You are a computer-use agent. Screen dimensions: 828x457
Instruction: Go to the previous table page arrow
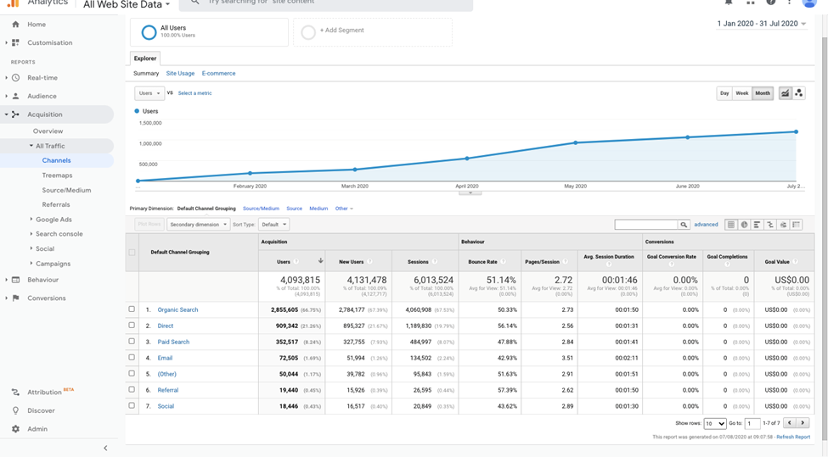[790, 423]
